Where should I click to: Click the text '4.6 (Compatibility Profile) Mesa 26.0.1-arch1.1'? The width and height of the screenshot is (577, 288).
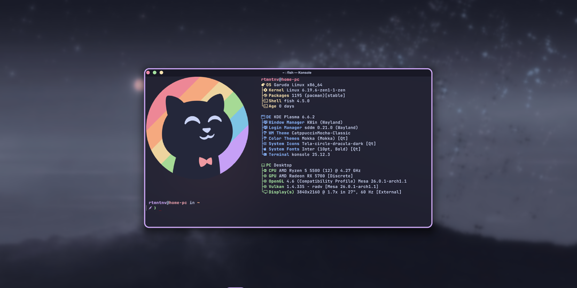347,181
